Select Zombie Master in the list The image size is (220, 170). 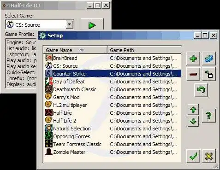[69, 152]
